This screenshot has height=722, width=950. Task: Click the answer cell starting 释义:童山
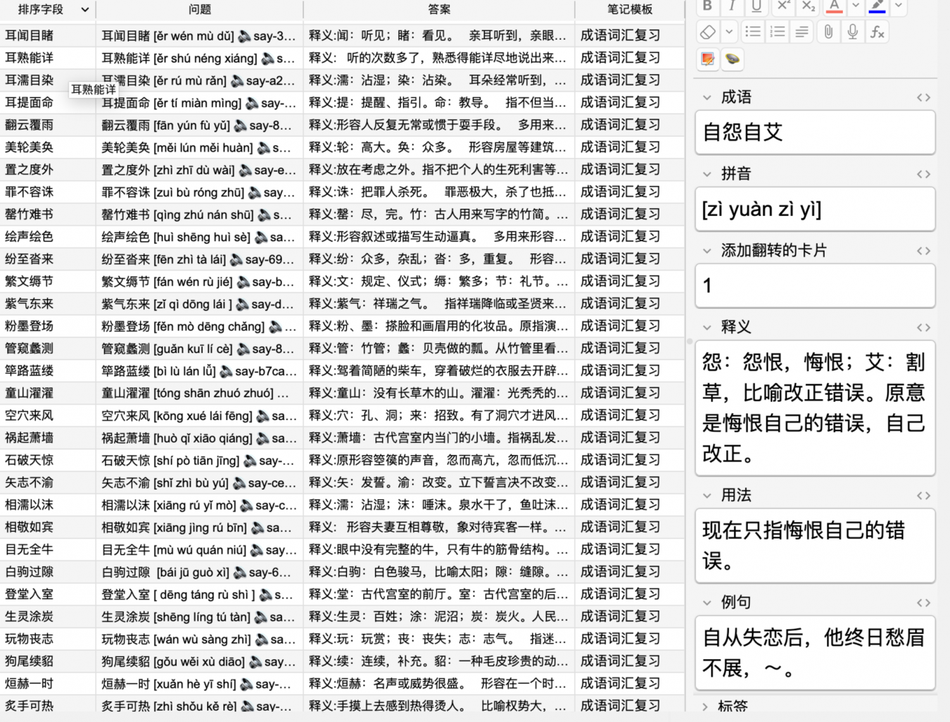point(439,393)
